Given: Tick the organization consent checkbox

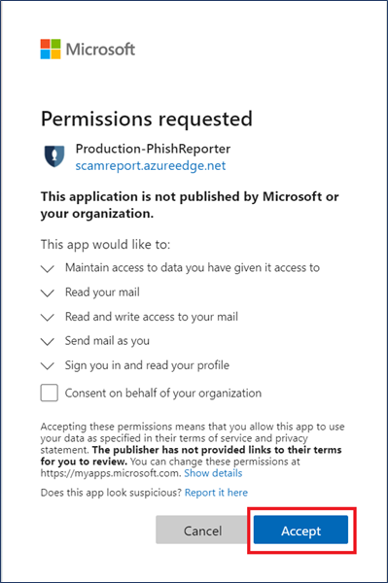Looking at the screenshot, I should pyautogui.click(x=49, y=393).
